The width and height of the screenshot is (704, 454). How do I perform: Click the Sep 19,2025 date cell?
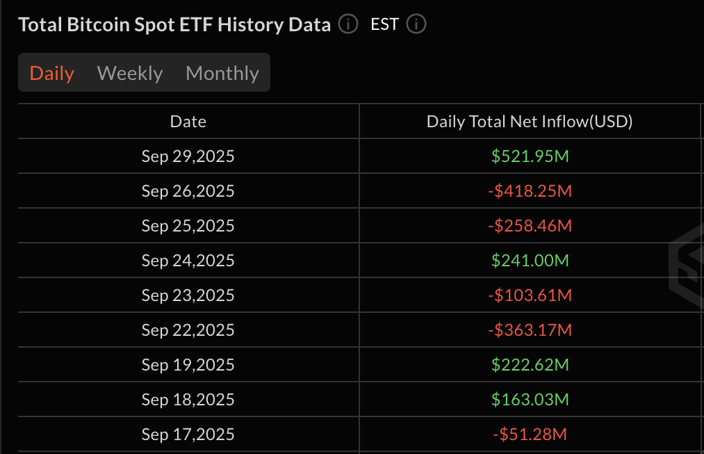tap(188, 364)
